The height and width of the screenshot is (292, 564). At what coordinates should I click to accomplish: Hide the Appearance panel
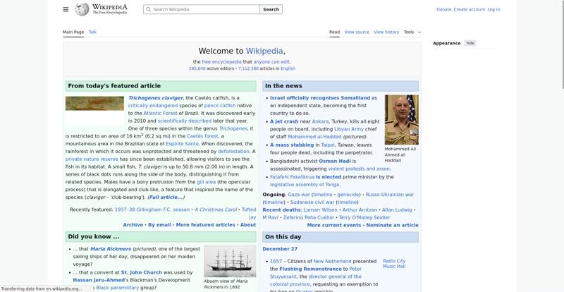(470, 43)
